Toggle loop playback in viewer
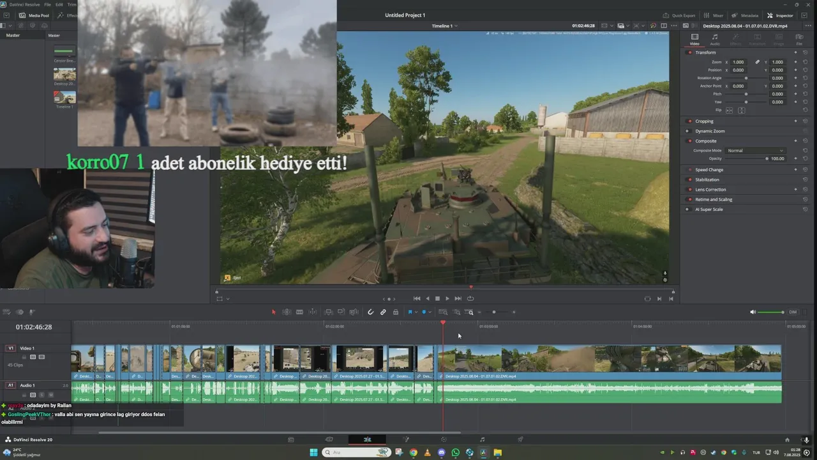Viewport: 817px width, 460px height. [x=470, y=298]
